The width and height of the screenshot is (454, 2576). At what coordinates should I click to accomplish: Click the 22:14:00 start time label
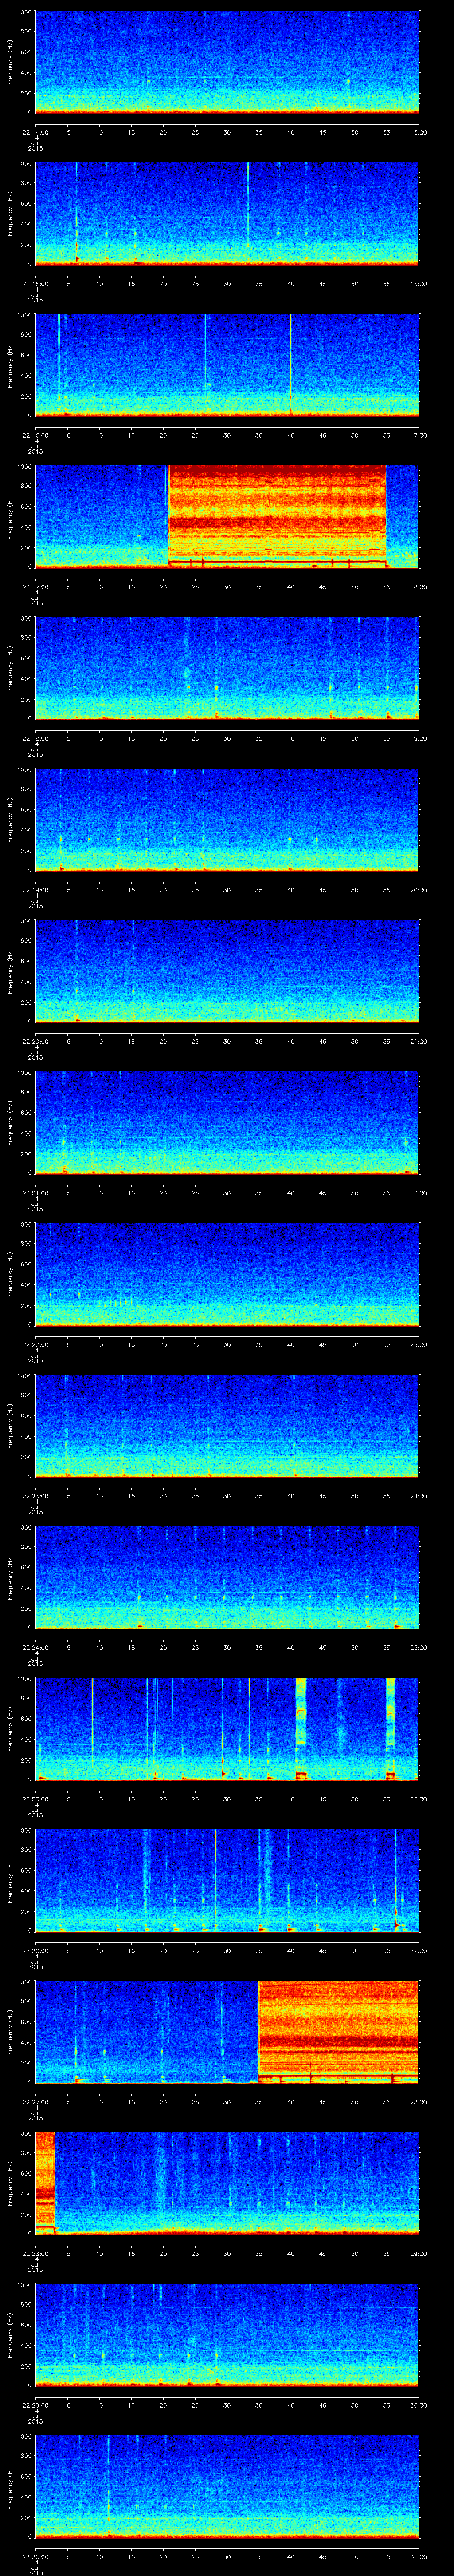click(35, 132)
